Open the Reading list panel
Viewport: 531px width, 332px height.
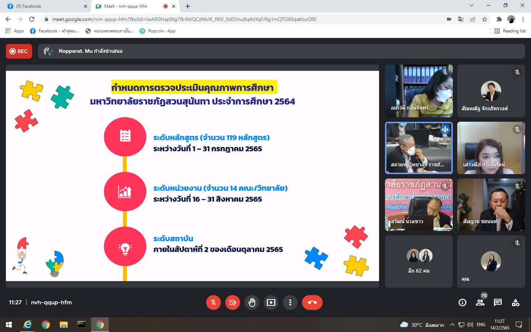tap(510, 31)
